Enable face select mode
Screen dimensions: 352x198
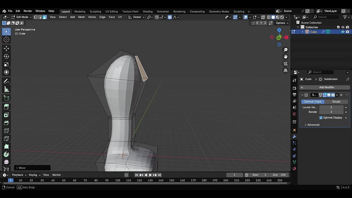45,17
